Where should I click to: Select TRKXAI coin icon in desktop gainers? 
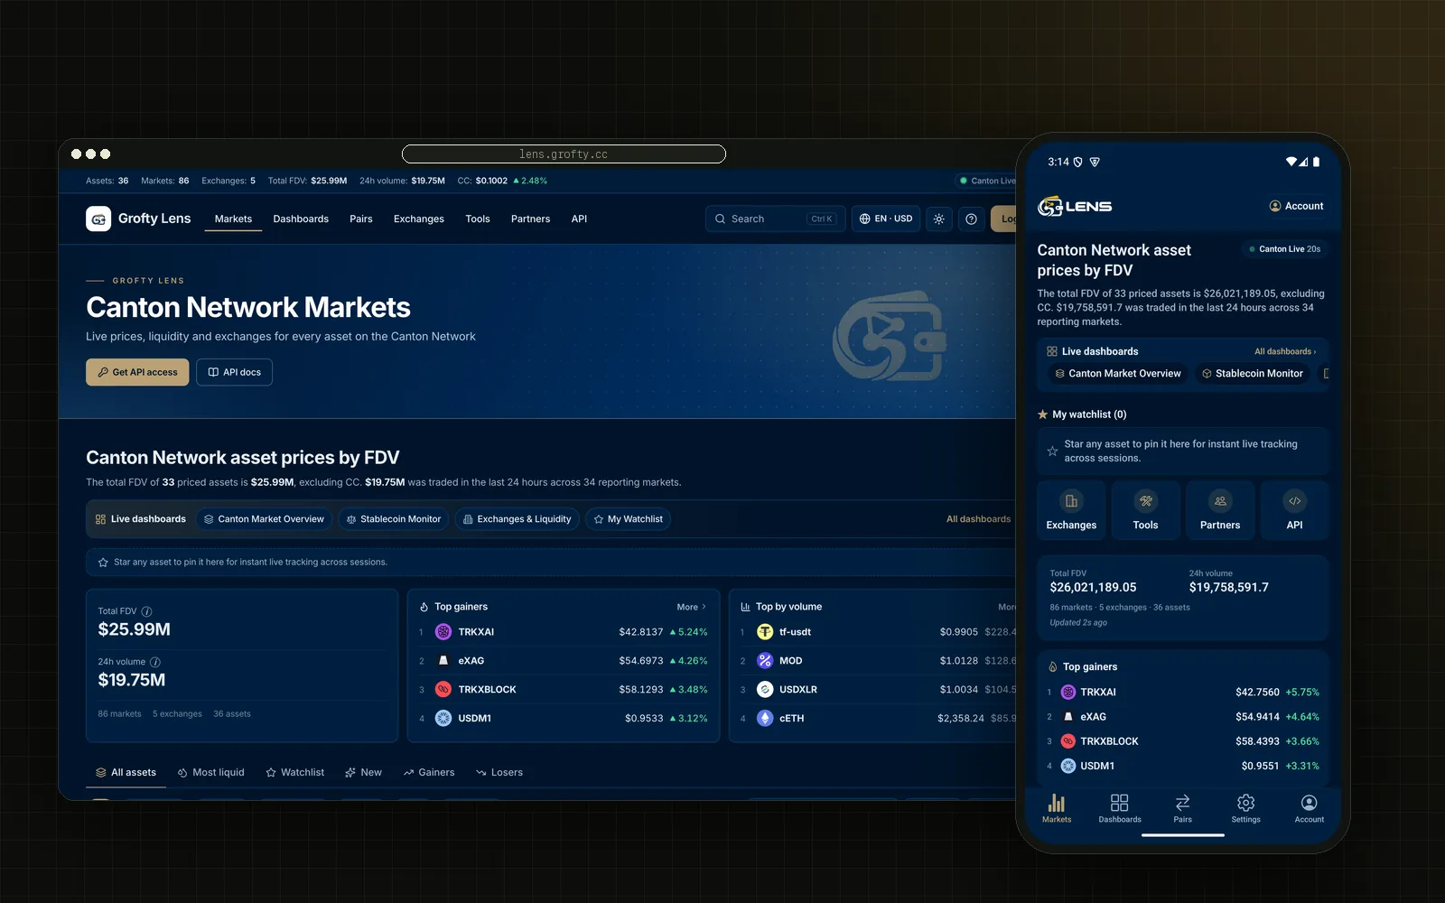443,632
